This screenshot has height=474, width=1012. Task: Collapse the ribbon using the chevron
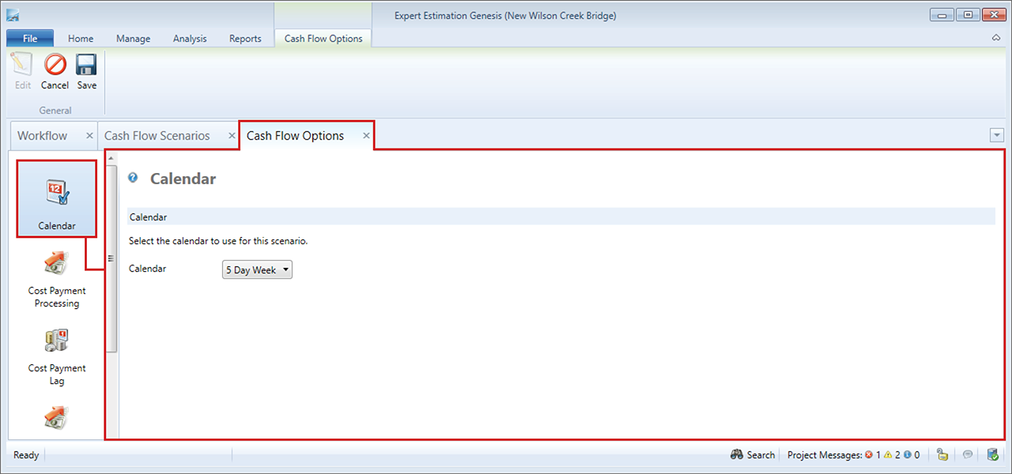(x=996, y=39)
